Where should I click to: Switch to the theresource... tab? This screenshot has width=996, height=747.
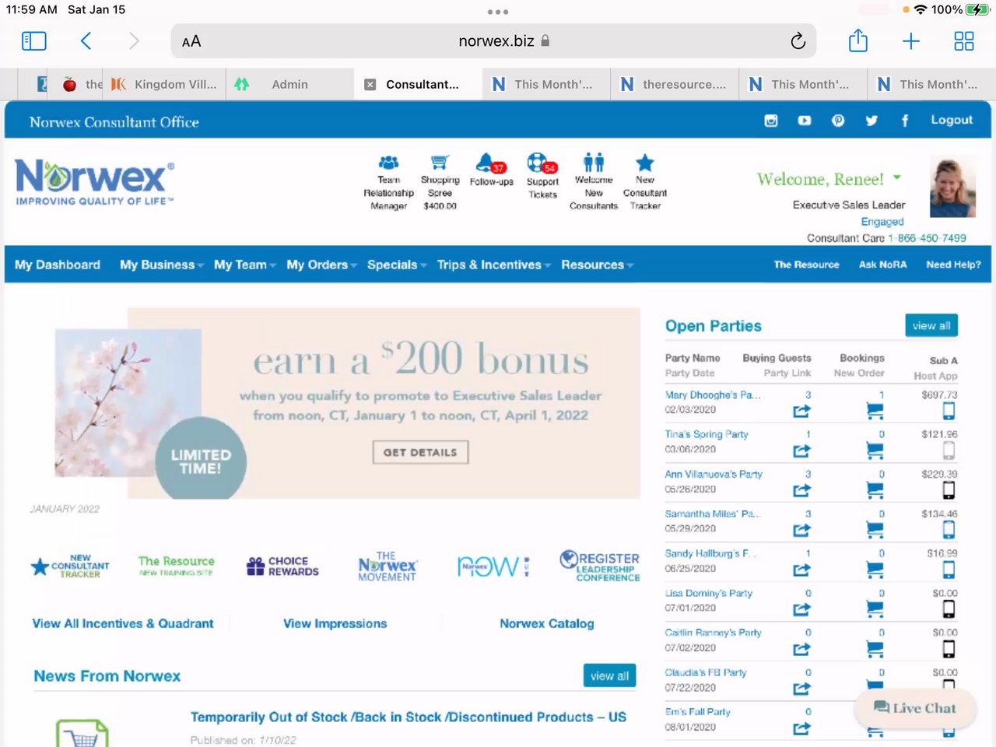(674, 84)
